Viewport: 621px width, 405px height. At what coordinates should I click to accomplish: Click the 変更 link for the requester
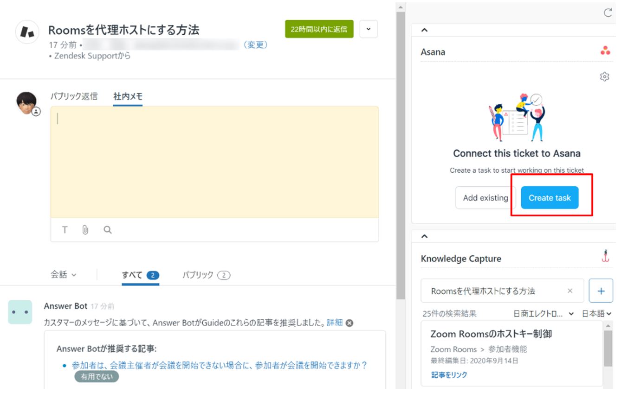255,45
